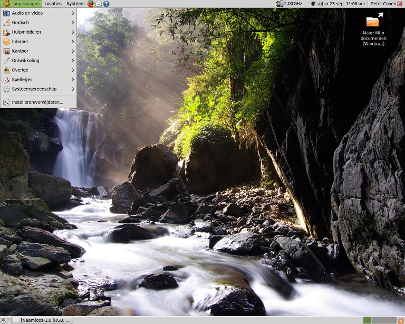Open the Trash icon in the bottom panel

401,320
